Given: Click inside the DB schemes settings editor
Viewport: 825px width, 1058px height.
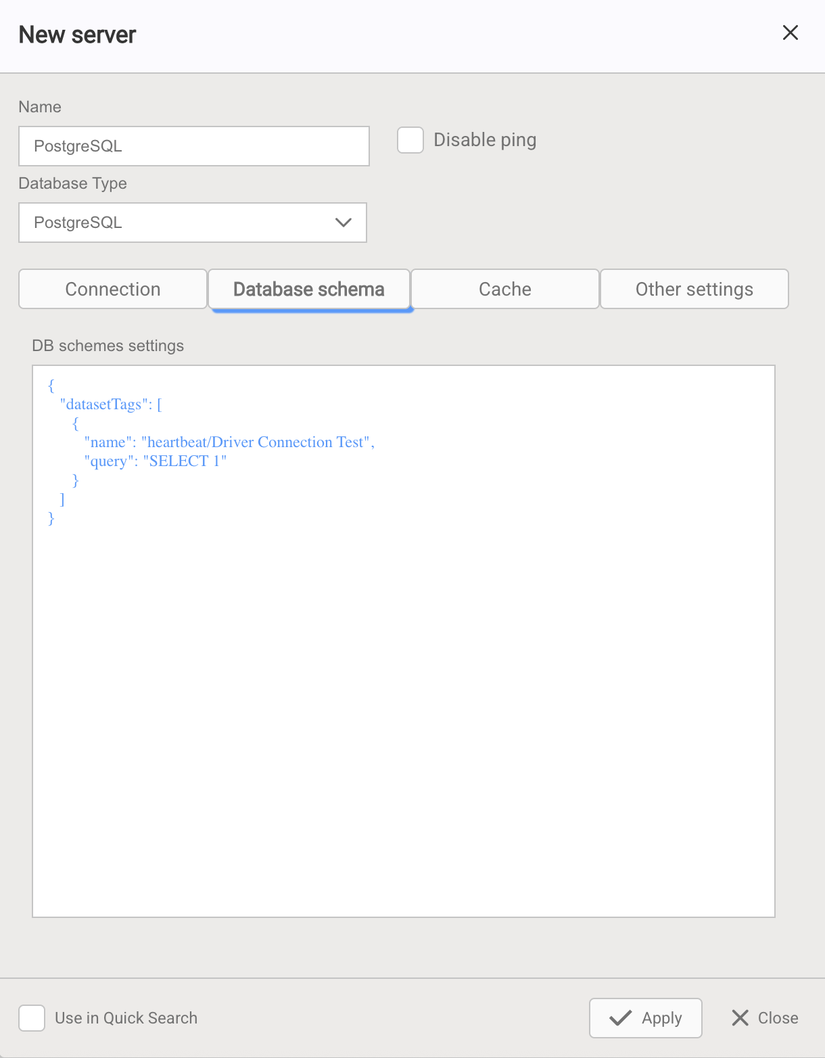Looking at the screenshot, I should tap(404, 641).
